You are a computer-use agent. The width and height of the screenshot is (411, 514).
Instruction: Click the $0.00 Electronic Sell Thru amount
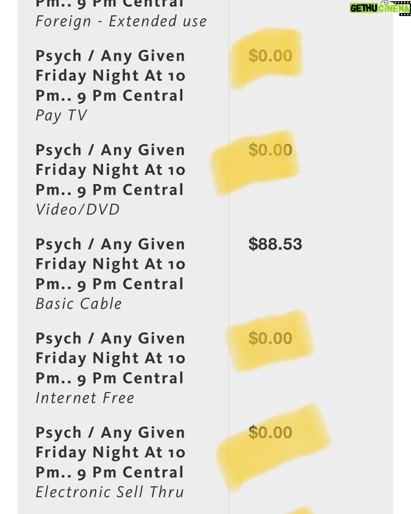coord(270,432)
